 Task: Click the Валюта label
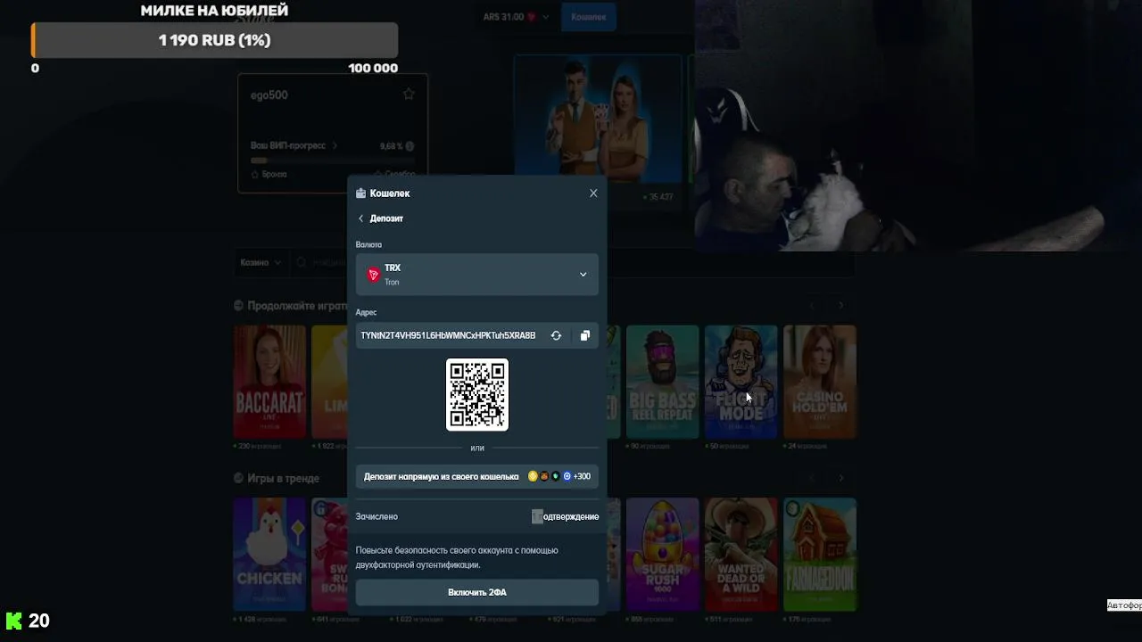point(368,244)
